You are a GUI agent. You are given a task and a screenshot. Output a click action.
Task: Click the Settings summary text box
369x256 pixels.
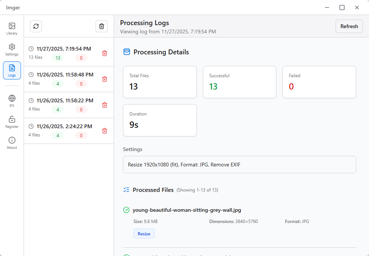point(239,165)
